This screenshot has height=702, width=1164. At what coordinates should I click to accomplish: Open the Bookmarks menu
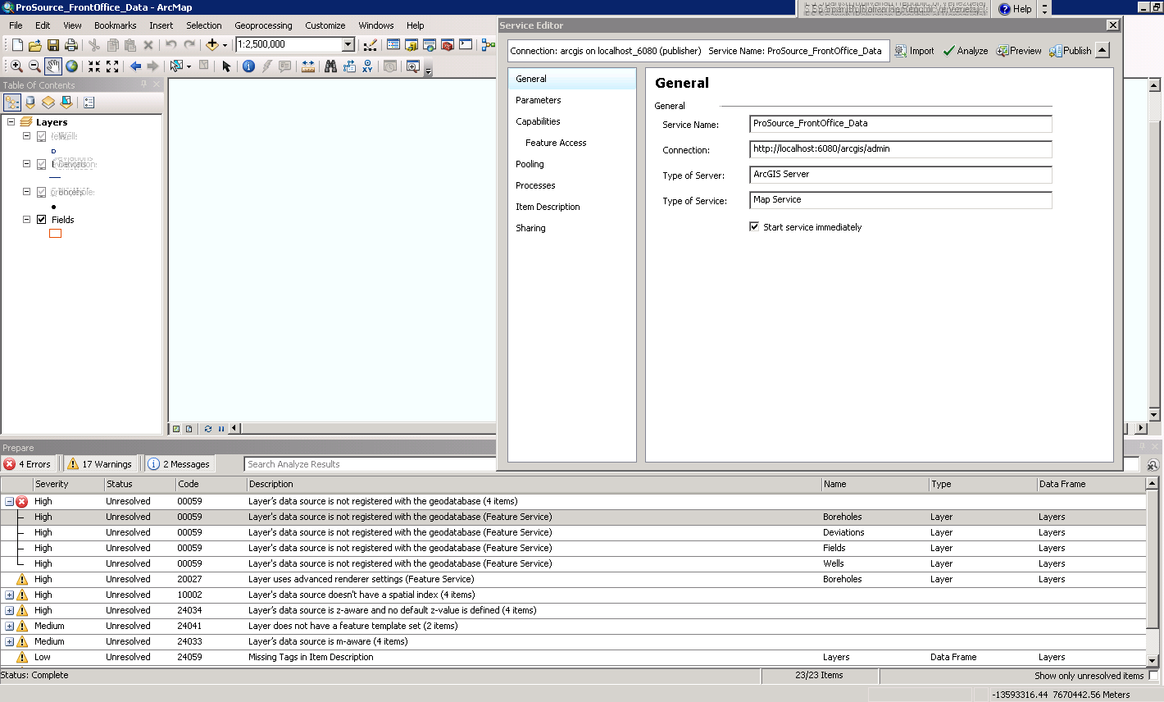pos(115,25)
